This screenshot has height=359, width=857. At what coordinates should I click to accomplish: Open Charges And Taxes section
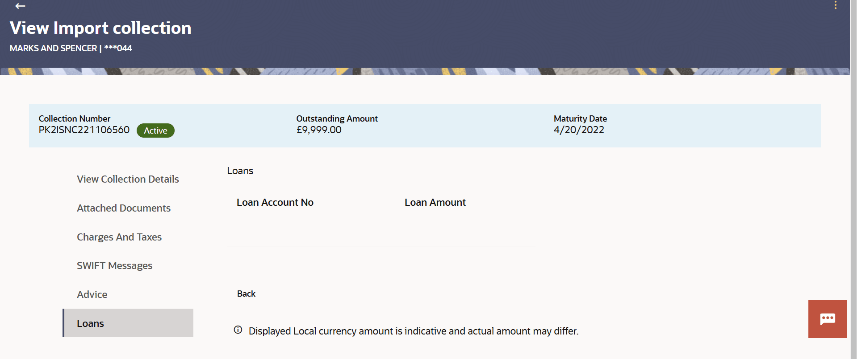pos(119,237)
